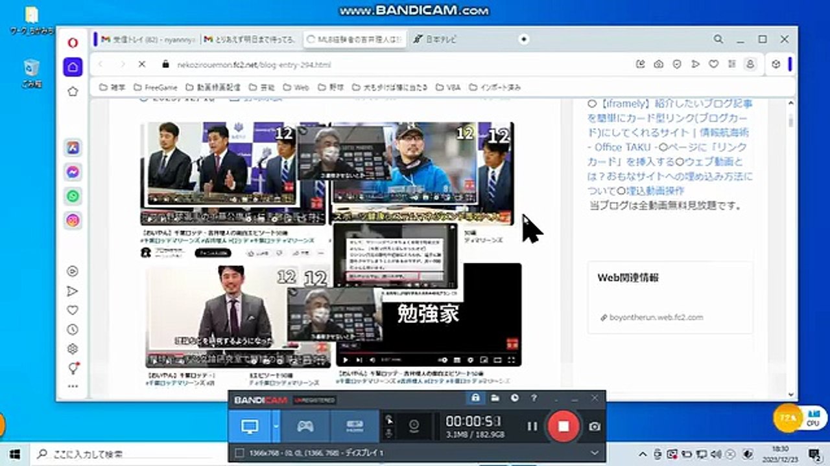This screenshot has height=466, width=830.
Task: Open My Flow send icon in sidebar
Action: [x=73, y=291]
